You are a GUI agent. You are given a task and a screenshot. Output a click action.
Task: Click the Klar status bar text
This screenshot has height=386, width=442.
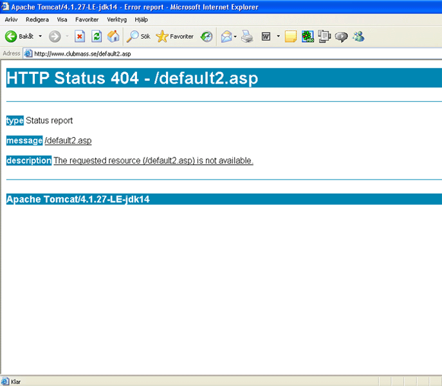(x=16, y=381)
